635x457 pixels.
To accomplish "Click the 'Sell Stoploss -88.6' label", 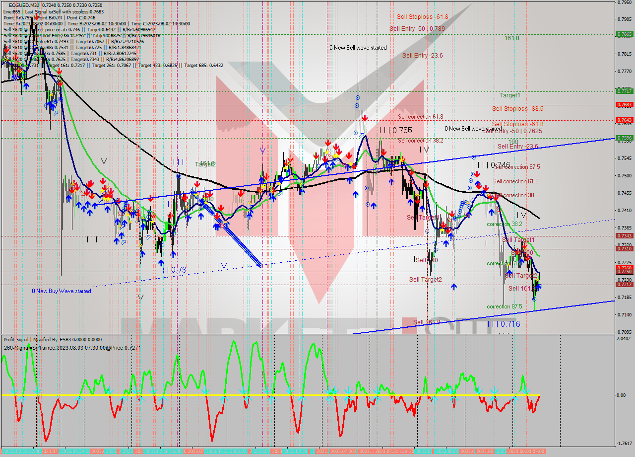I will (x=518, y=108).
